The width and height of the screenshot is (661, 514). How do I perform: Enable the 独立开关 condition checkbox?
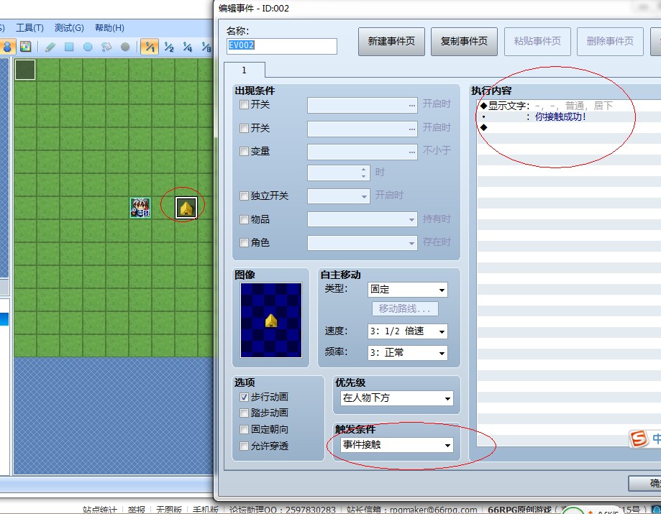point(244,196)
